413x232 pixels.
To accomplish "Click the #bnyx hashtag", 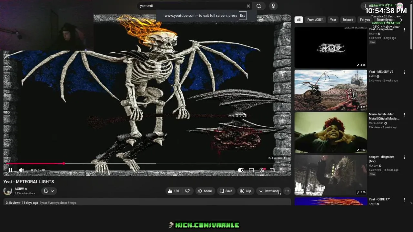I will pos(72,203).
